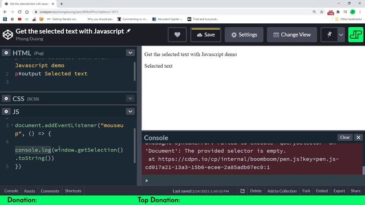
Task: Open Other bookmarks folder
Action: click(348, 19)
